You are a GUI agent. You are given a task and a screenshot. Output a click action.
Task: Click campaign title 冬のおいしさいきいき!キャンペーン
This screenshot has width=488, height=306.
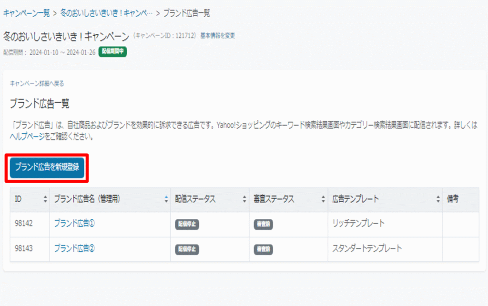click(66, 37)
